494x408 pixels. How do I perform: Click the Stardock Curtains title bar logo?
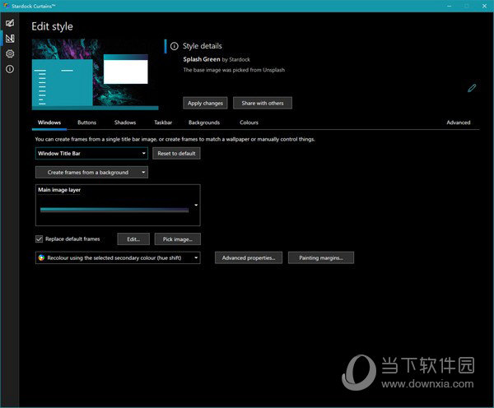[x=6, y=6]
